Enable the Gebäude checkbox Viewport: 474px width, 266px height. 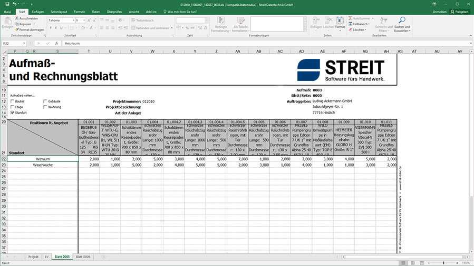[x=45, y=101]
